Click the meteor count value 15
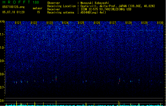The image size is (166, 106). [38, 12]
